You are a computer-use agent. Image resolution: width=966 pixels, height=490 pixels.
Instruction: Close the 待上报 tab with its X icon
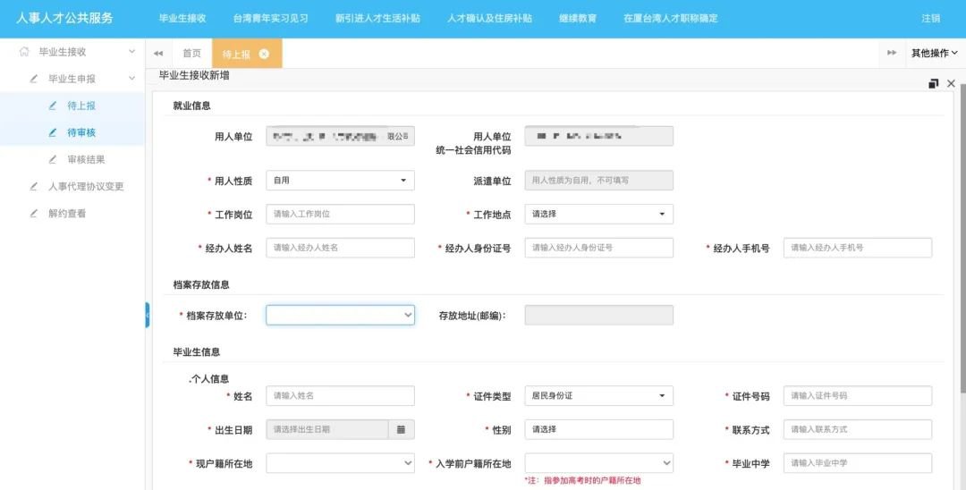point(264,54)
